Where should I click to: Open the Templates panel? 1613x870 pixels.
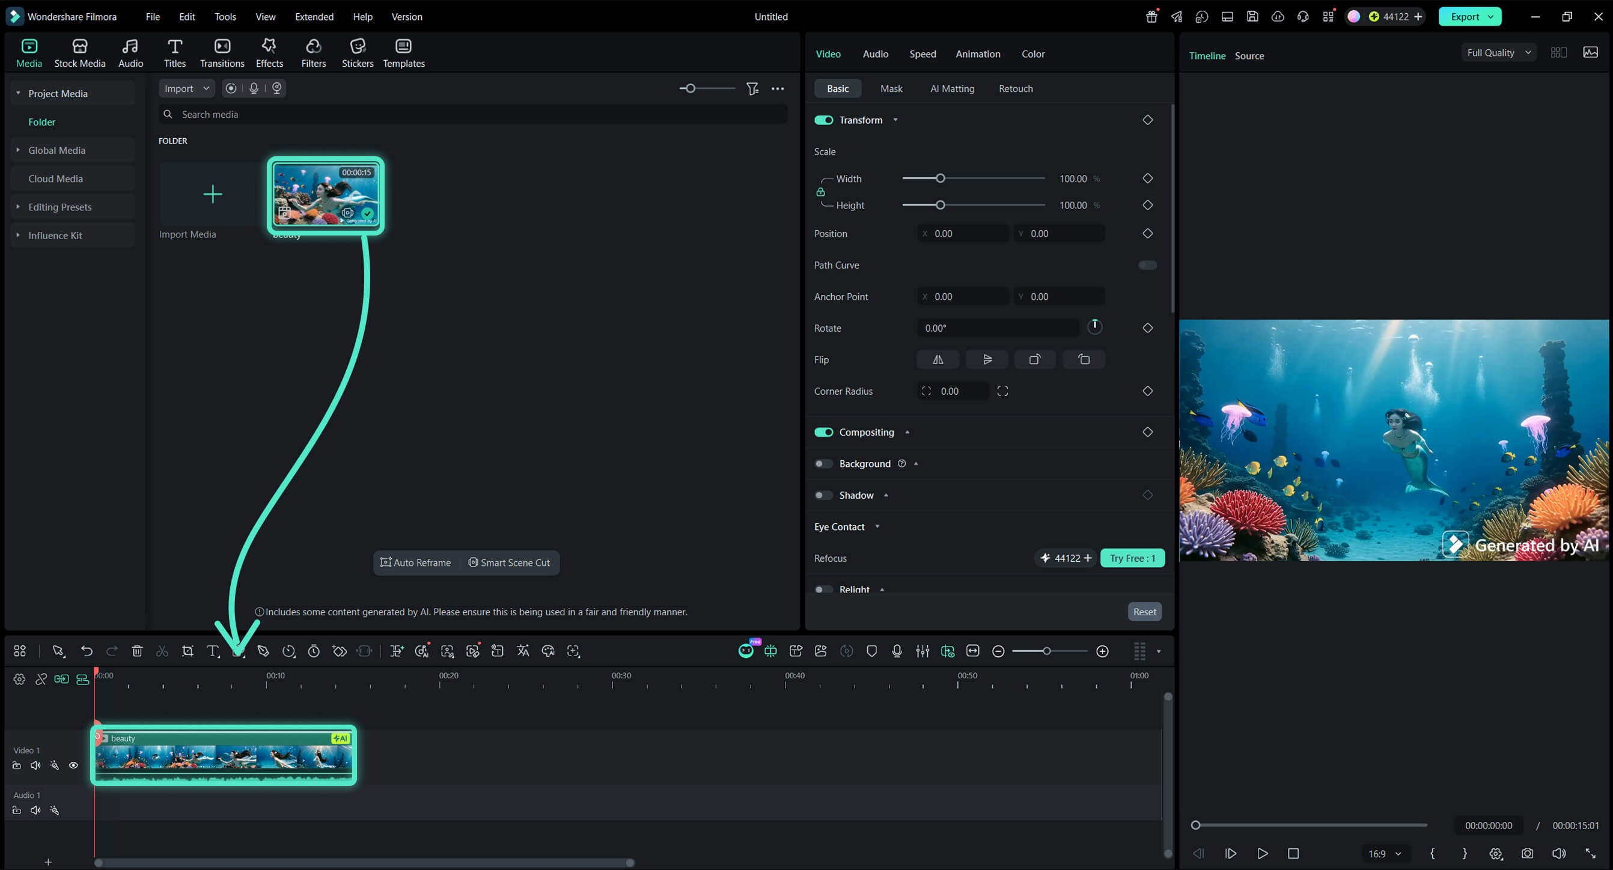404,53
